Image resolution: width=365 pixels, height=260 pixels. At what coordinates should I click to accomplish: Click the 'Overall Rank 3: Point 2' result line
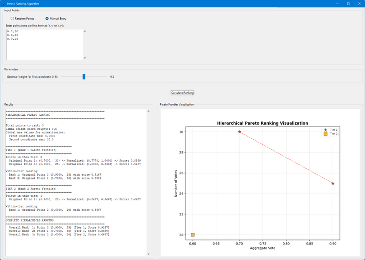(x=59, y=235)
